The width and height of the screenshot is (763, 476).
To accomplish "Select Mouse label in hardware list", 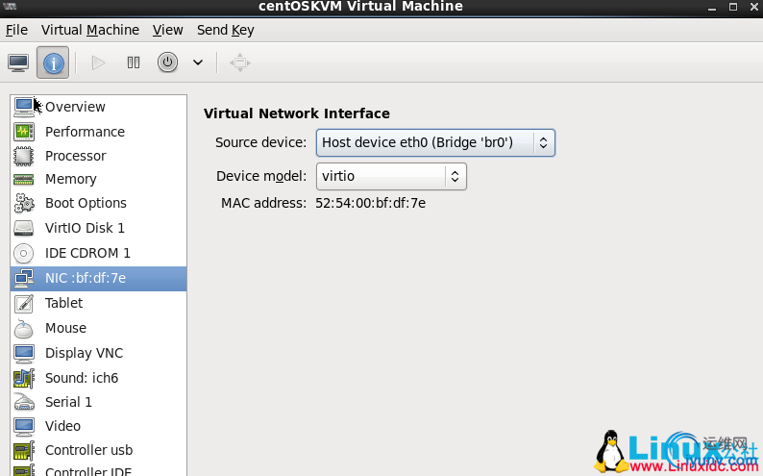I will pyautogui.click(x=65, y=328).
